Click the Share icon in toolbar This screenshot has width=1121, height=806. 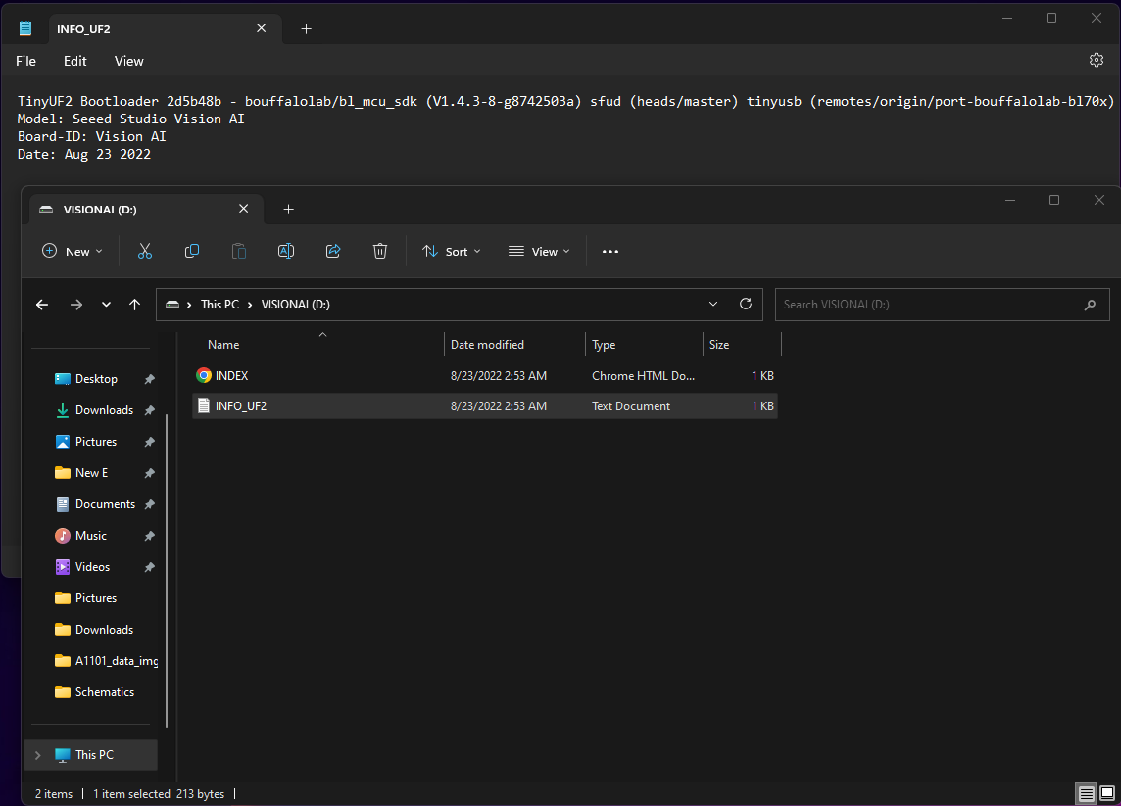(x=333, y=252)
